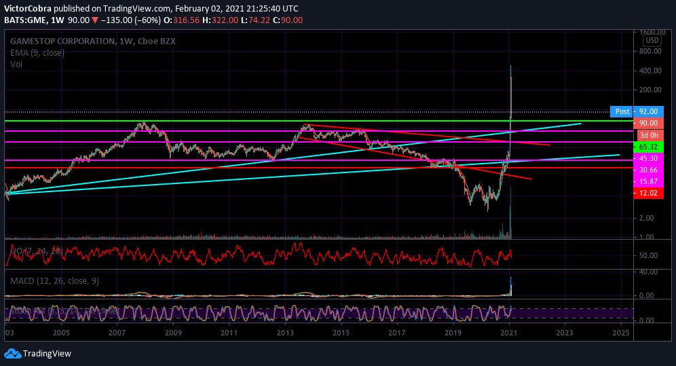Click the 40.00 MACD scale value

648,272
